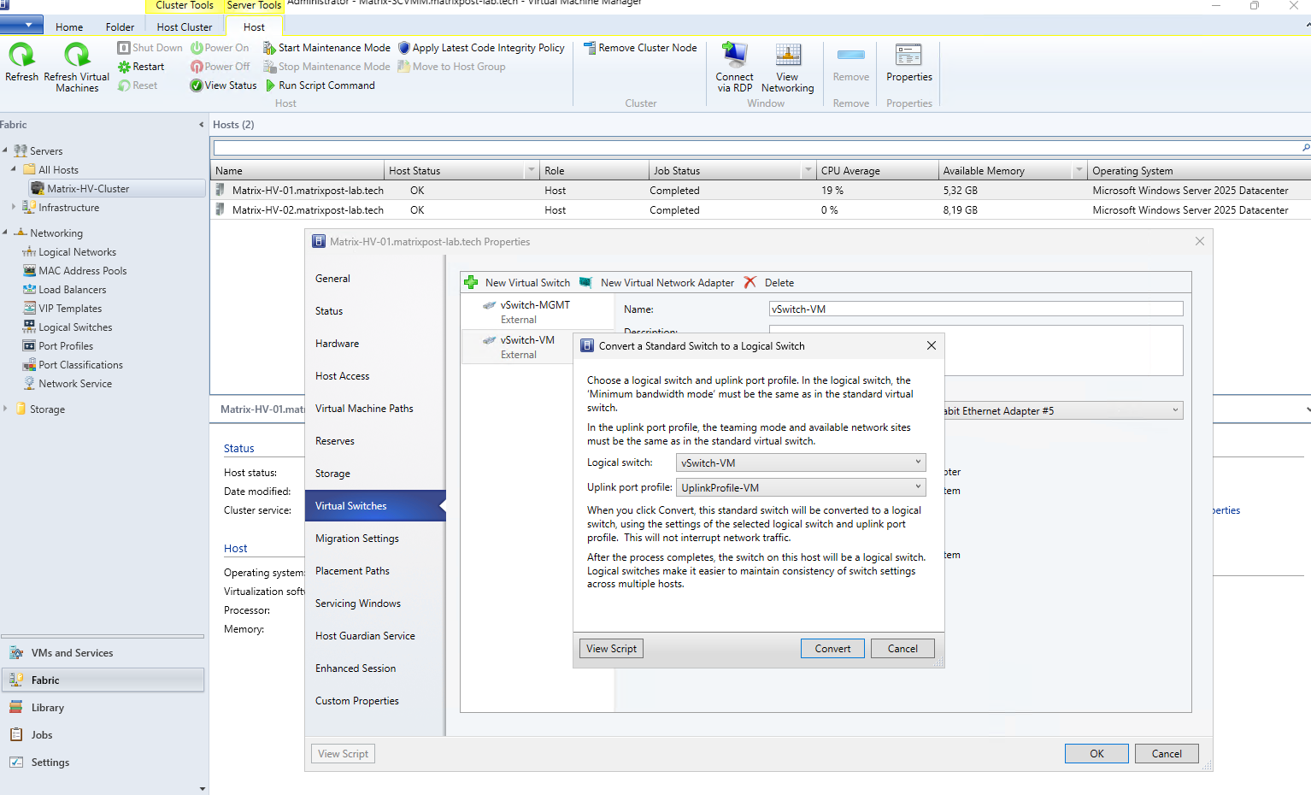The image size is (1311, 795).
Task: Click the Convert button
Action: coord(832,649)
